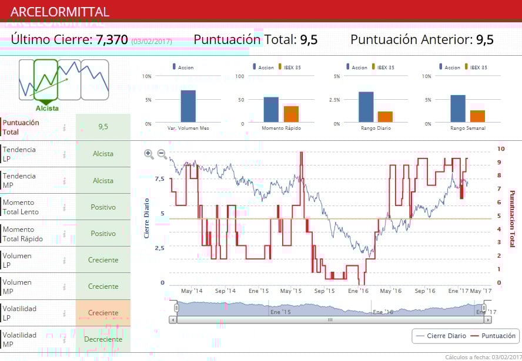Click the Rango Semanal chart caption
Screen dimensions: 522x361
pos(468,128)
